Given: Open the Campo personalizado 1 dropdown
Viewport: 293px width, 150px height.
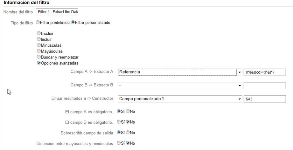Looking at the screenshot, I should pos(180,99).
